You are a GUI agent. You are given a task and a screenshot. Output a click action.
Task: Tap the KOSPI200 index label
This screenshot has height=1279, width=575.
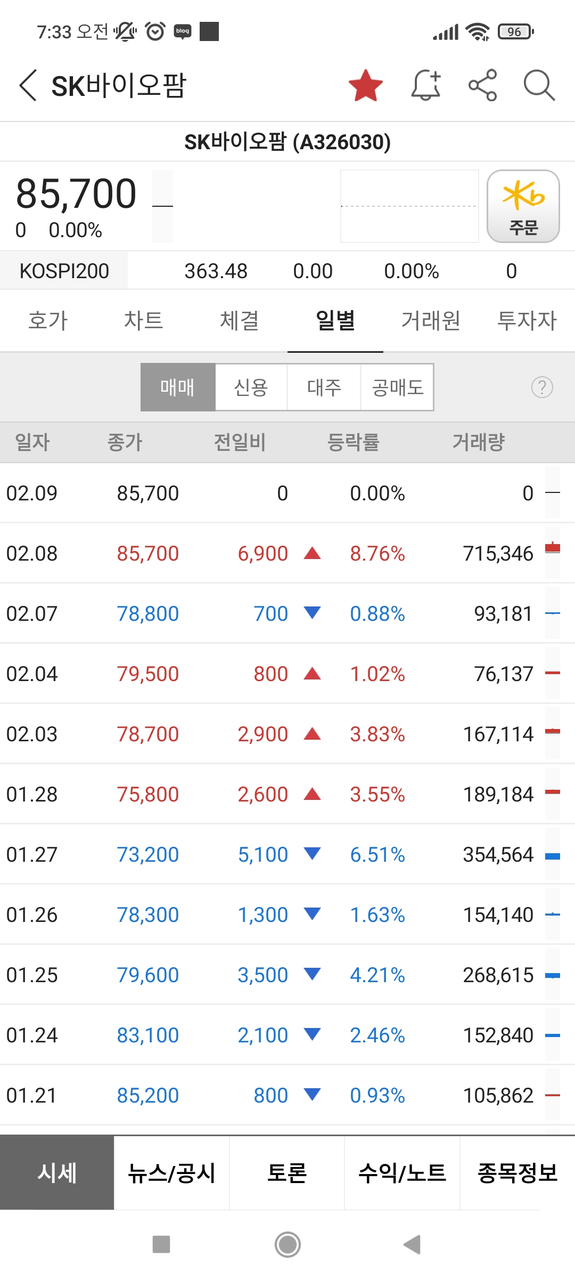pyautogui.click(x=64, y=271)
